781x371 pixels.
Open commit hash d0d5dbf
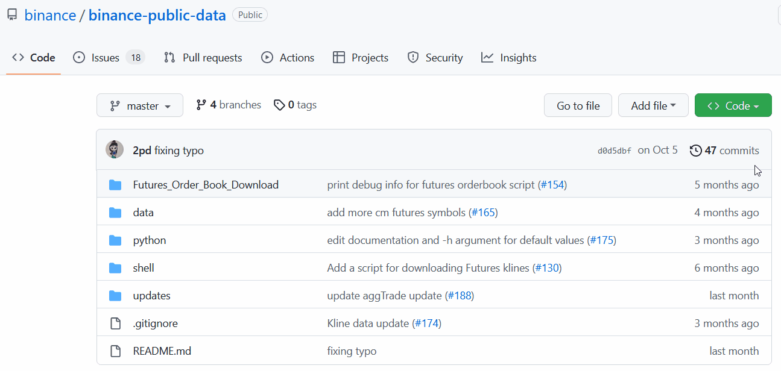click(x=614, y=151)
